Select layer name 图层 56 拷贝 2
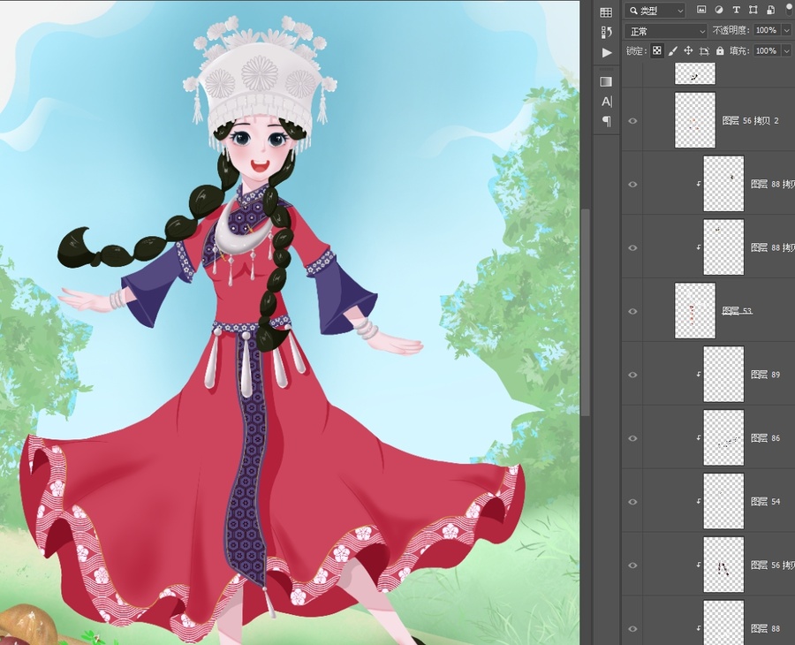This screenshot has width=795, height=645. (750, 121)
